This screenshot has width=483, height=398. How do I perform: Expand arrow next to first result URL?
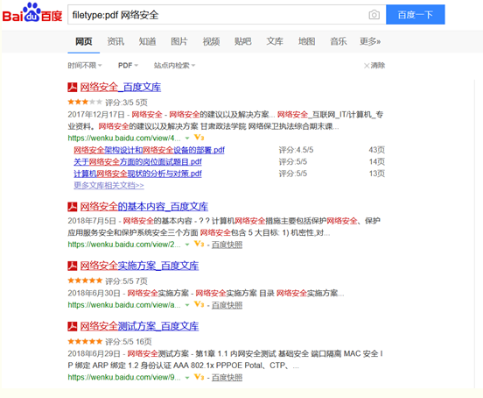pos(187,139)
